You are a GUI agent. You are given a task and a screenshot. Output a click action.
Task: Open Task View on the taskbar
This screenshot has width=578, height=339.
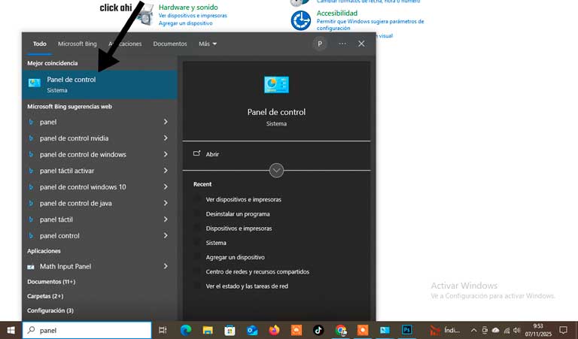163,330
